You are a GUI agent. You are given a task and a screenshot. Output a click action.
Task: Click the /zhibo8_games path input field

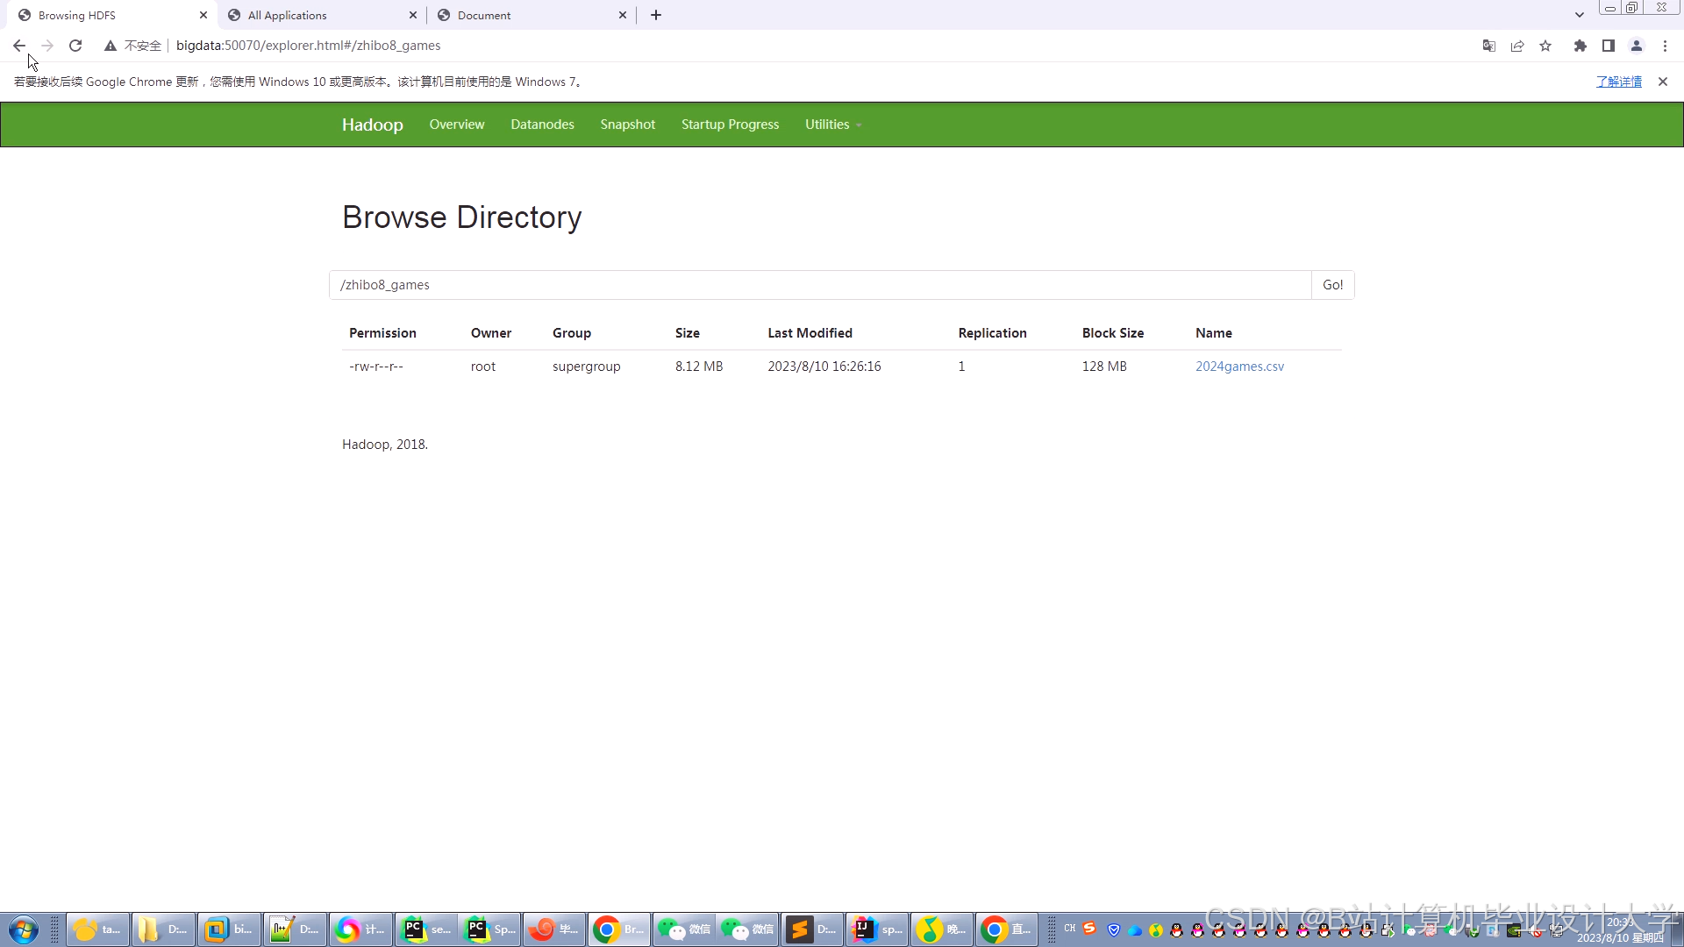point(820,285)
